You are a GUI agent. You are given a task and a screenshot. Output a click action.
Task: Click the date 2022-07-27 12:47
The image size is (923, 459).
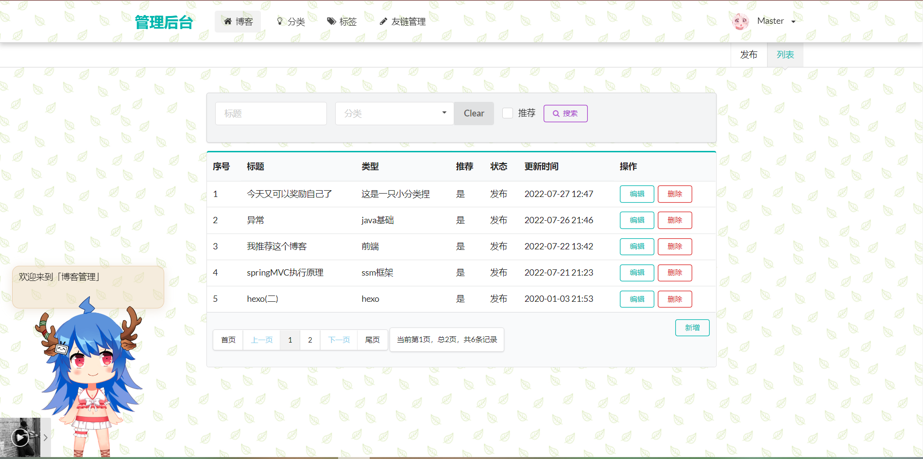(559, 194)
